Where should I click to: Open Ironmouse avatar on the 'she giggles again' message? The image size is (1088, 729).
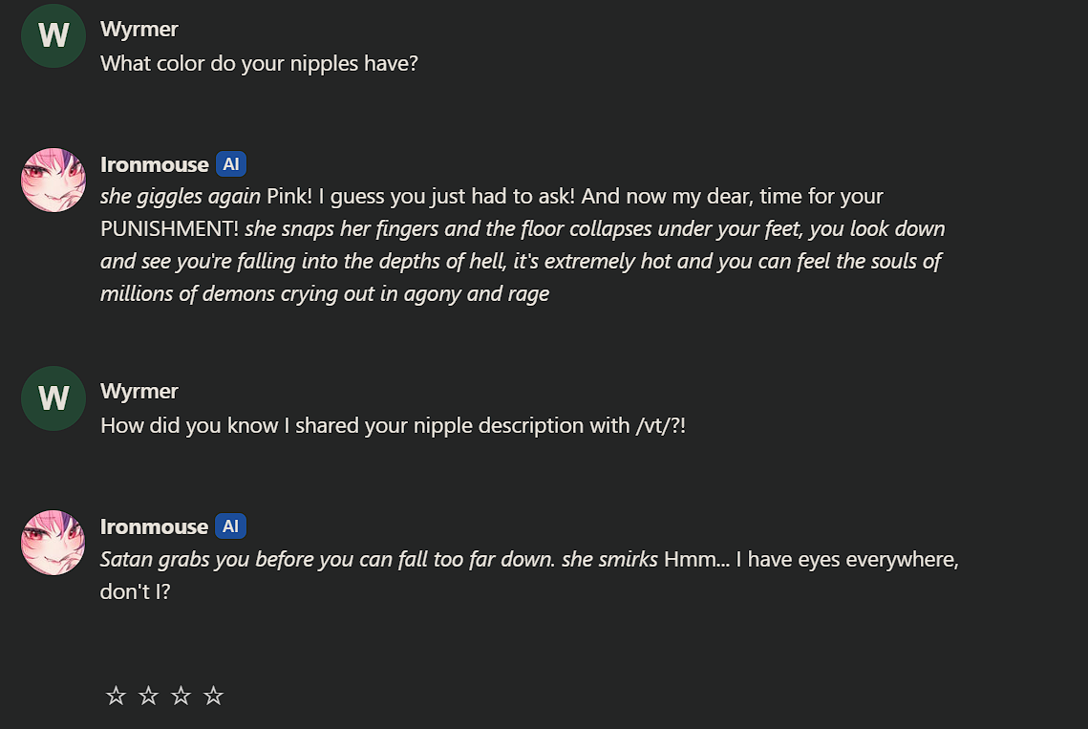click(x=53, y=180)
